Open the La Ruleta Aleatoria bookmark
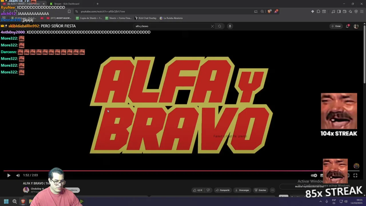The width and height of the screenshot is (366, 206). coord(171,18)
